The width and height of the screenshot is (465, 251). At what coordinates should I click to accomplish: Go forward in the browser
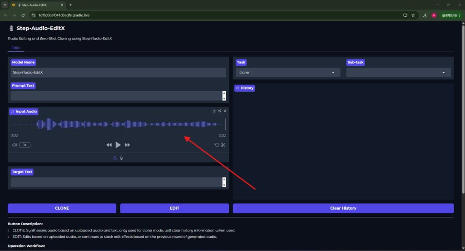[x=14, y=15]
